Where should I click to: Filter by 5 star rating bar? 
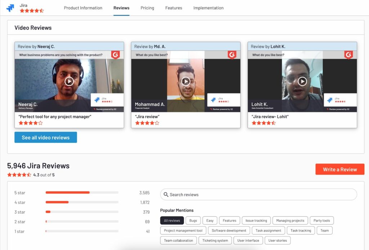coord(82,192)
